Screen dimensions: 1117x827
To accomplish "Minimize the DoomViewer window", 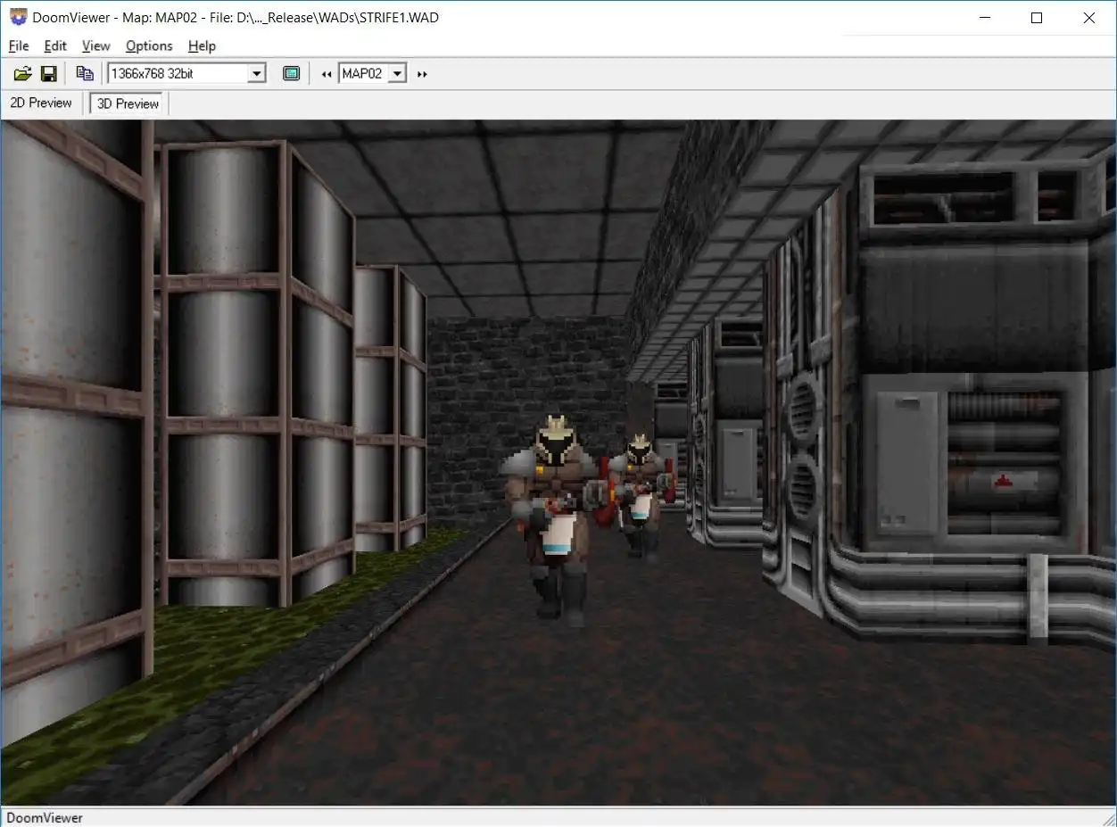I will [x=985, y=17].
